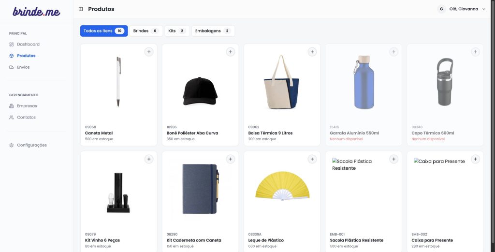Add Boné Poliéster Aba Curva via plus icon
The image size is (495, 252).
pos(231,52)
